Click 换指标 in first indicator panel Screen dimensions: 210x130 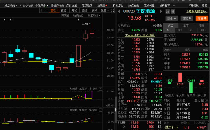click(93, 89)
